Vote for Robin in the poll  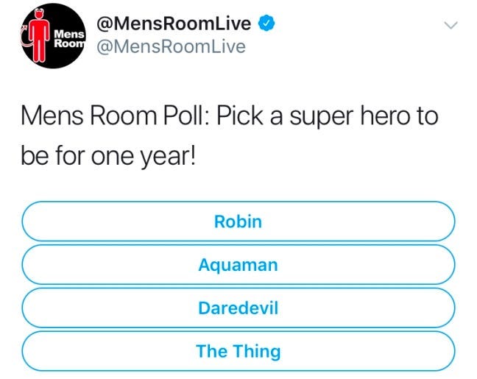click(239, 221)
